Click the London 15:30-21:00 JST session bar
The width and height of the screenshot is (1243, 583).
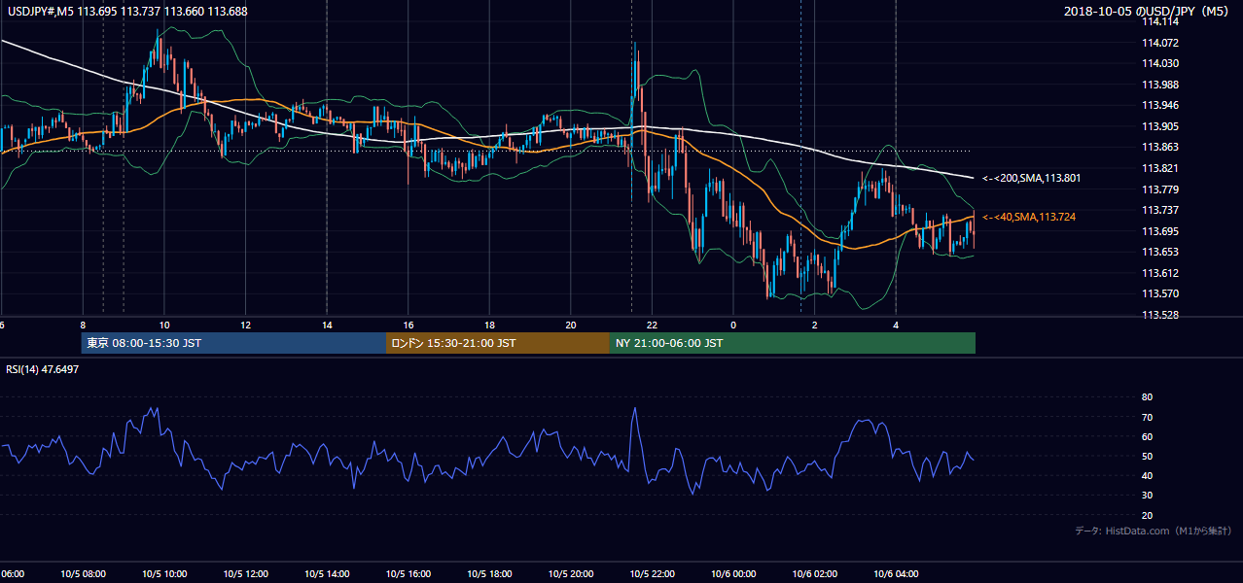(498, 343)
